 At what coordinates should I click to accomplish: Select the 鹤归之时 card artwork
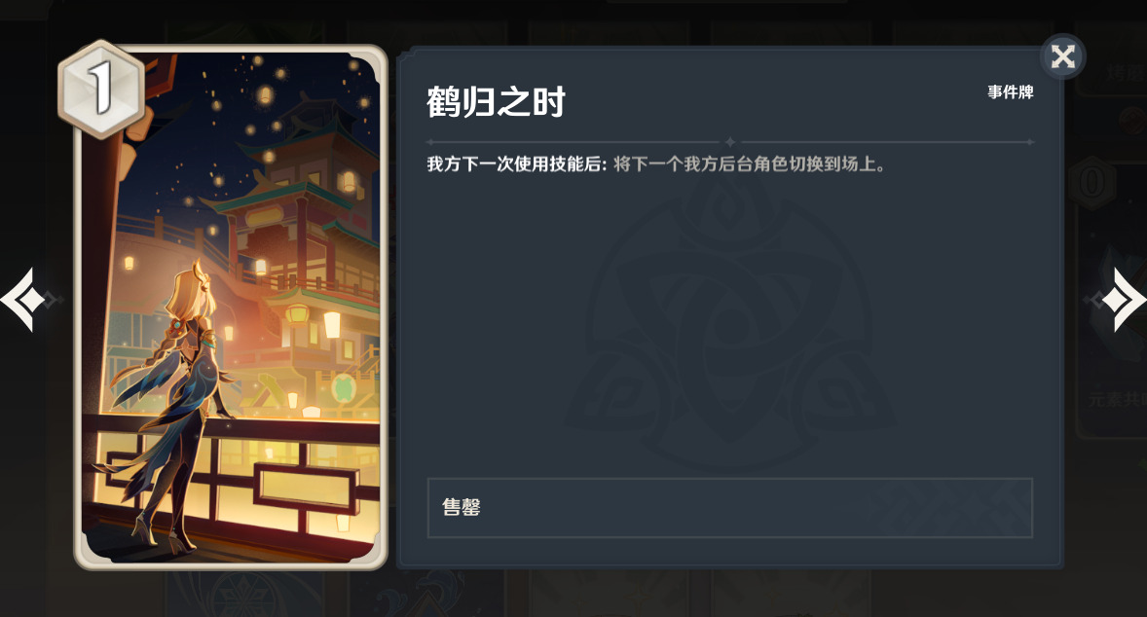click(x=231, y=307)
